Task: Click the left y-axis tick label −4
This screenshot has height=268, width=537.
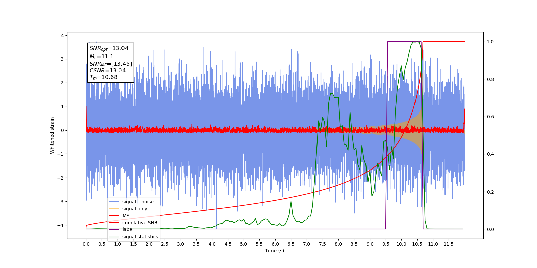Action: pos(60,225)
